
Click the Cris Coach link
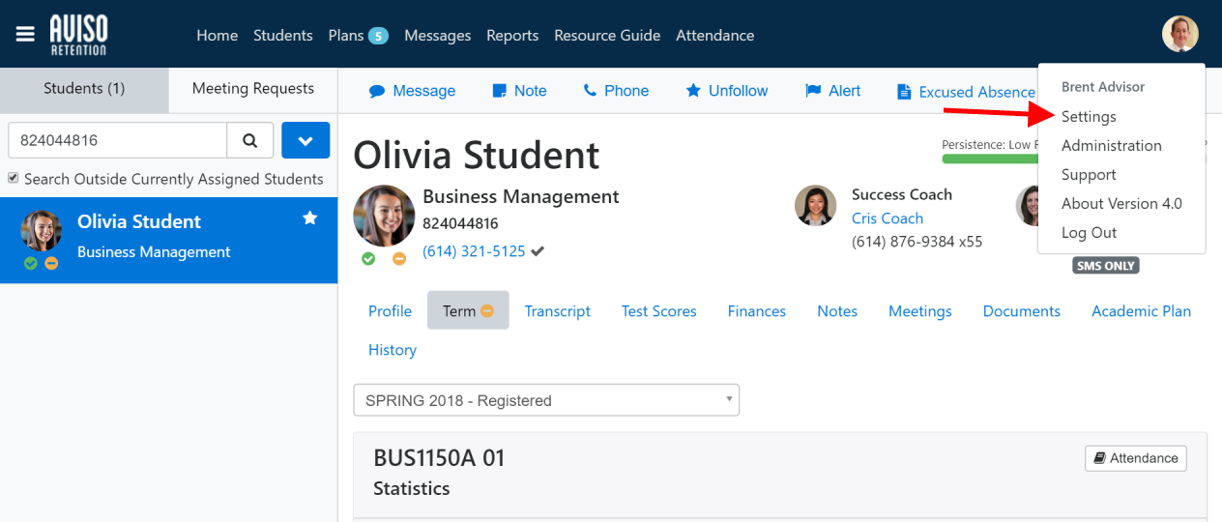tap(887, 218)
